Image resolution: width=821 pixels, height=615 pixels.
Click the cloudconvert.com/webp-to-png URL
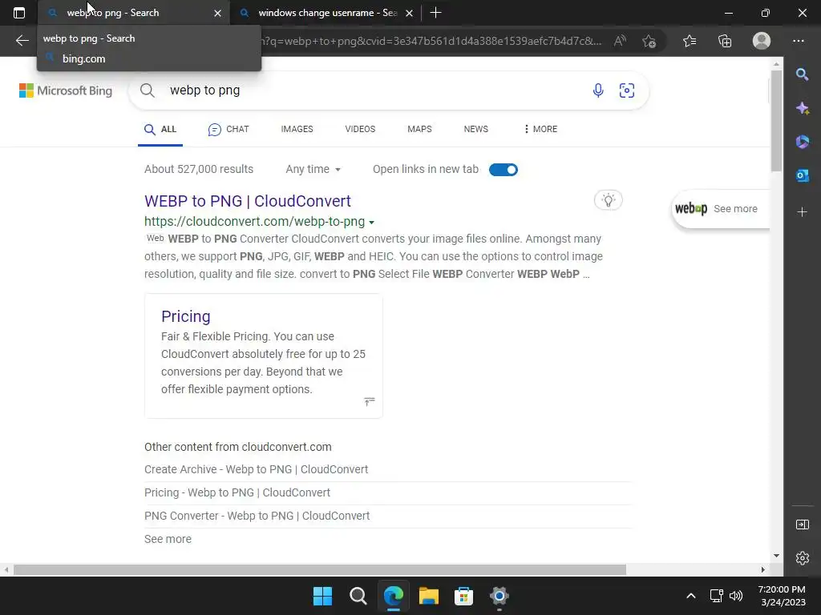[x=254, y=222]
